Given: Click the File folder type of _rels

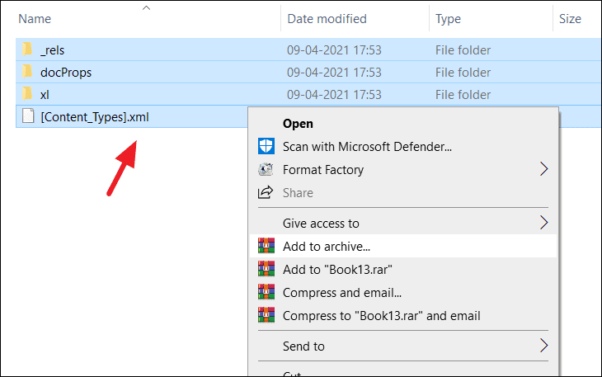Looking at the screenshot, I should 463,50.
